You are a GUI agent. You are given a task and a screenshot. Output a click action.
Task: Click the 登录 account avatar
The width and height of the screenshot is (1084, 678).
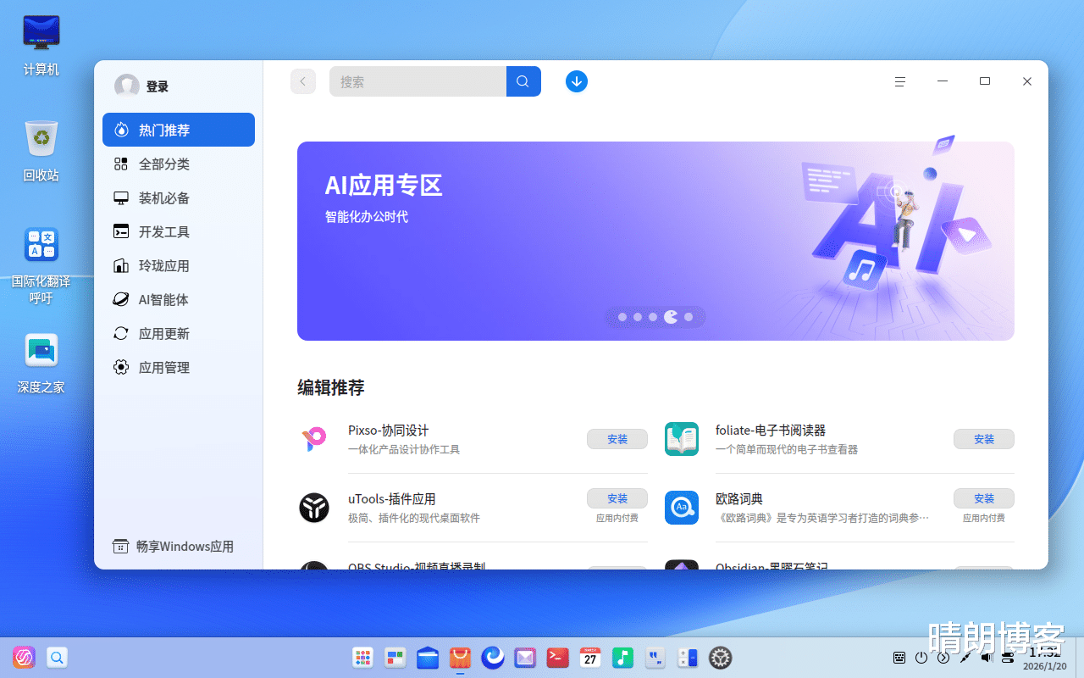[127, 86]
